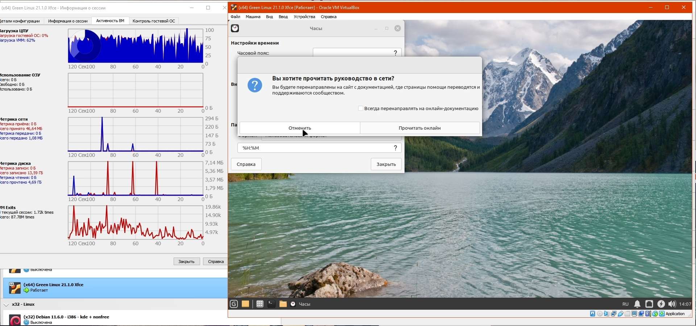Click the rounded square tray icon beside the bell
This screenshot has width=696, height=326.
tap(649, 304)
